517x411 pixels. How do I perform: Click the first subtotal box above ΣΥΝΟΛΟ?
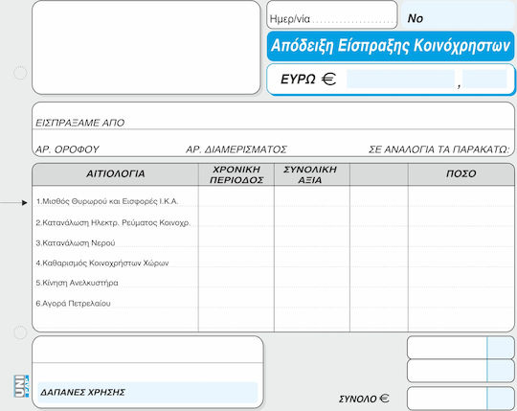(x=461, y=348)
